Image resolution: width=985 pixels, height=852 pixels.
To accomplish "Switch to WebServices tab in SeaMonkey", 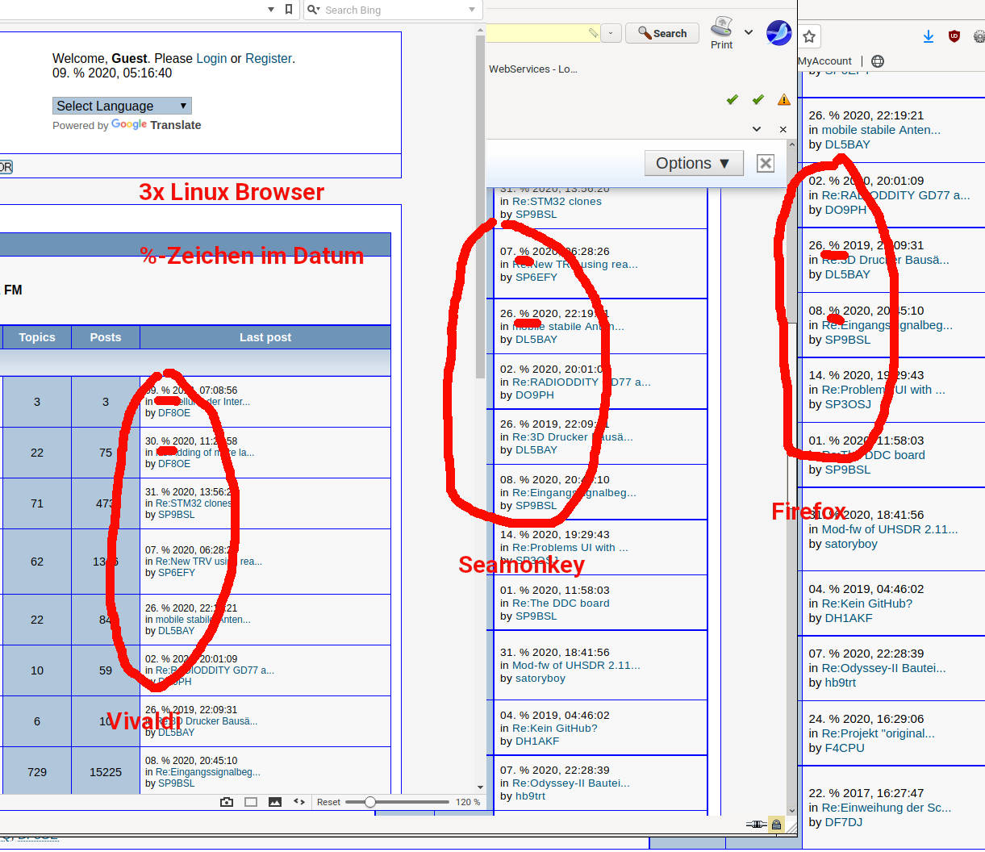I will tap(533, 69).
